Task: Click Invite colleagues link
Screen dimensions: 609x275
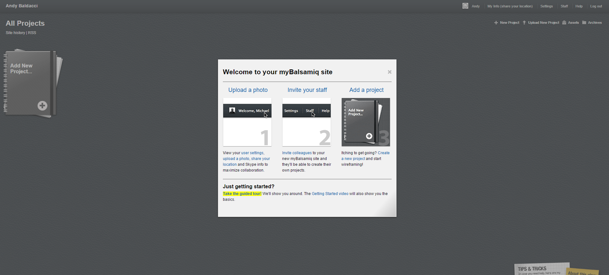Action: tap(297, 153)
